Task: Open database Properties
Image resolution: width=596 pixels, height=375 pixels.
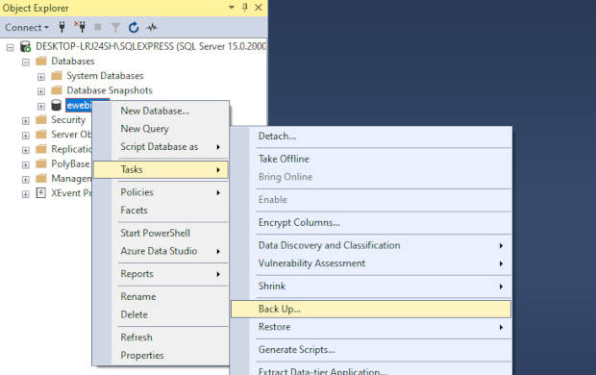Action: (x=161, y=355)
